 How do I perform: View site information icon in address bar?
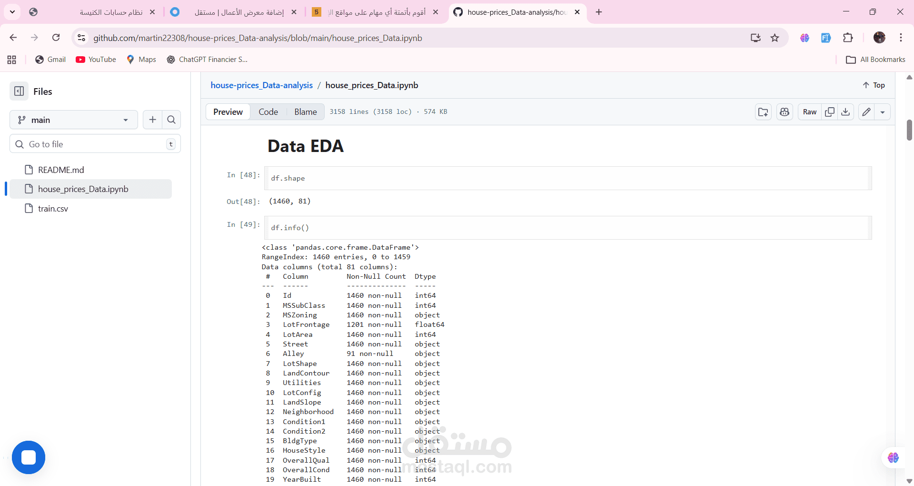coord(81,38)
